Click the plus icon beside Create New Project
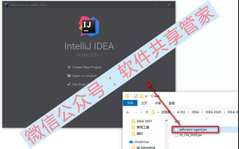This screenshot has height=149, width=239. pos(69,67)
